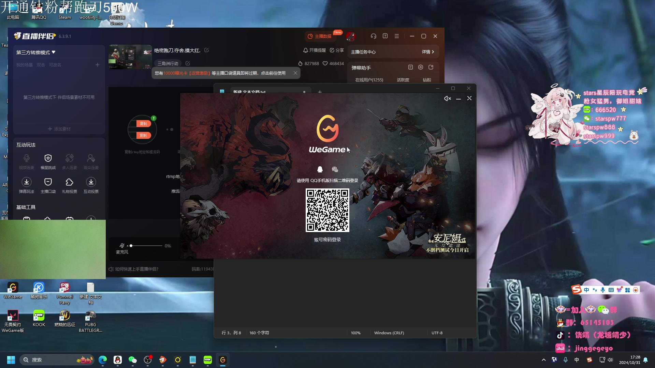Switch to WeChat login in WeGame
The image size is (655, 368).
[335, 169]
